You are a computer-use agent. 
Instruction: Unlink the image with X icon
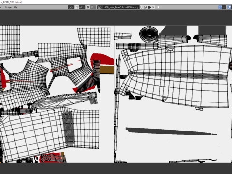(x=153, y=7)
